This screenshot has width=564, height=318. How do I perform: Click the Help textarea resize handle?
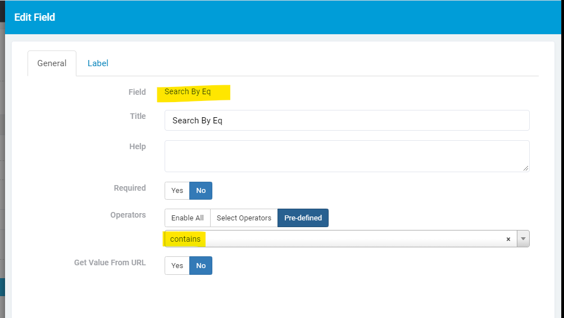coord(525,168)
